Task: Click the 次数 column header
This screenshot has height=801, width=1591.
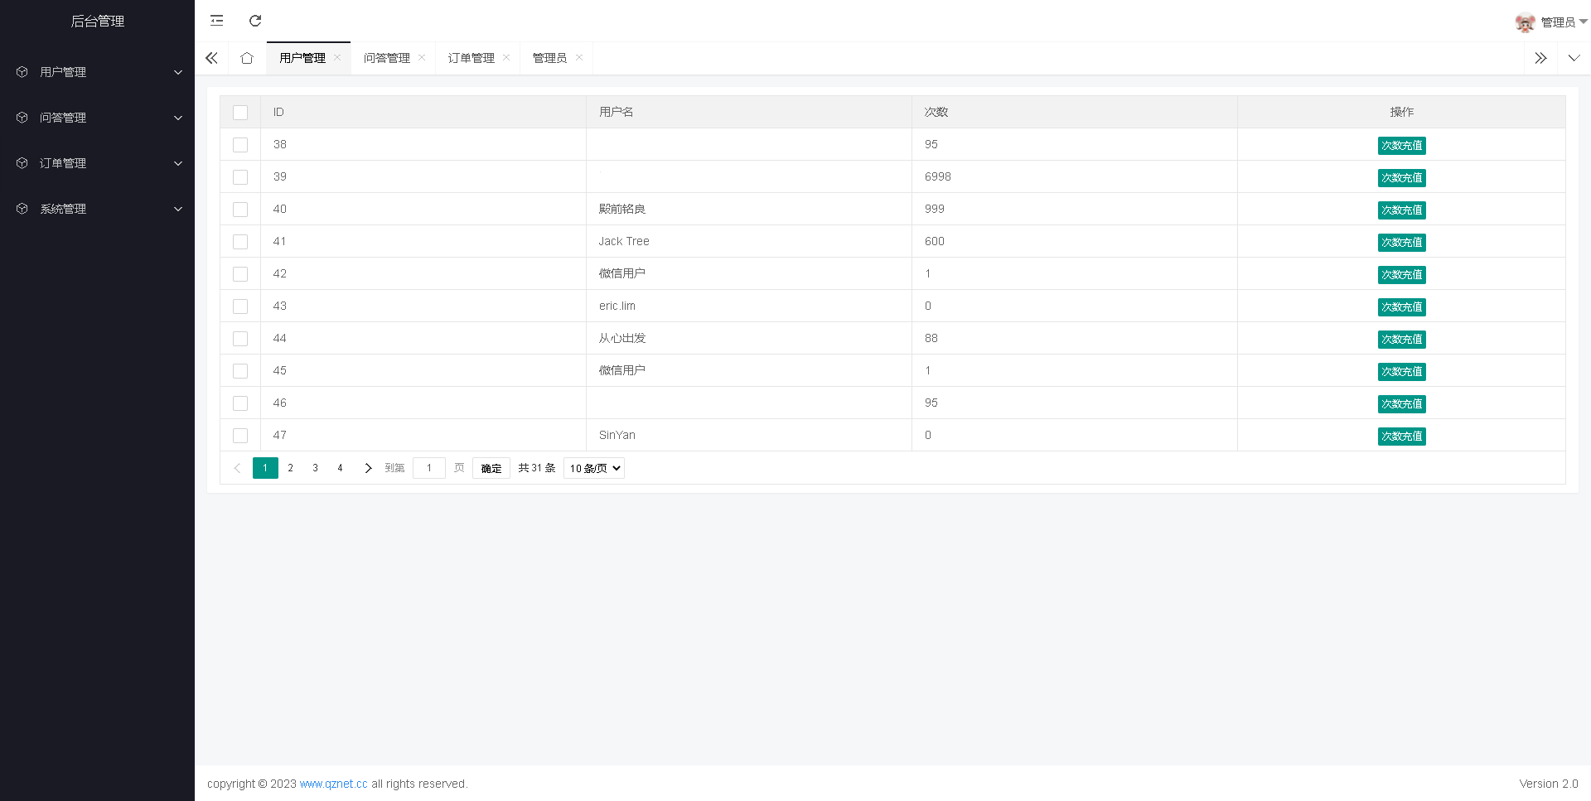Action: point(1075,112)
